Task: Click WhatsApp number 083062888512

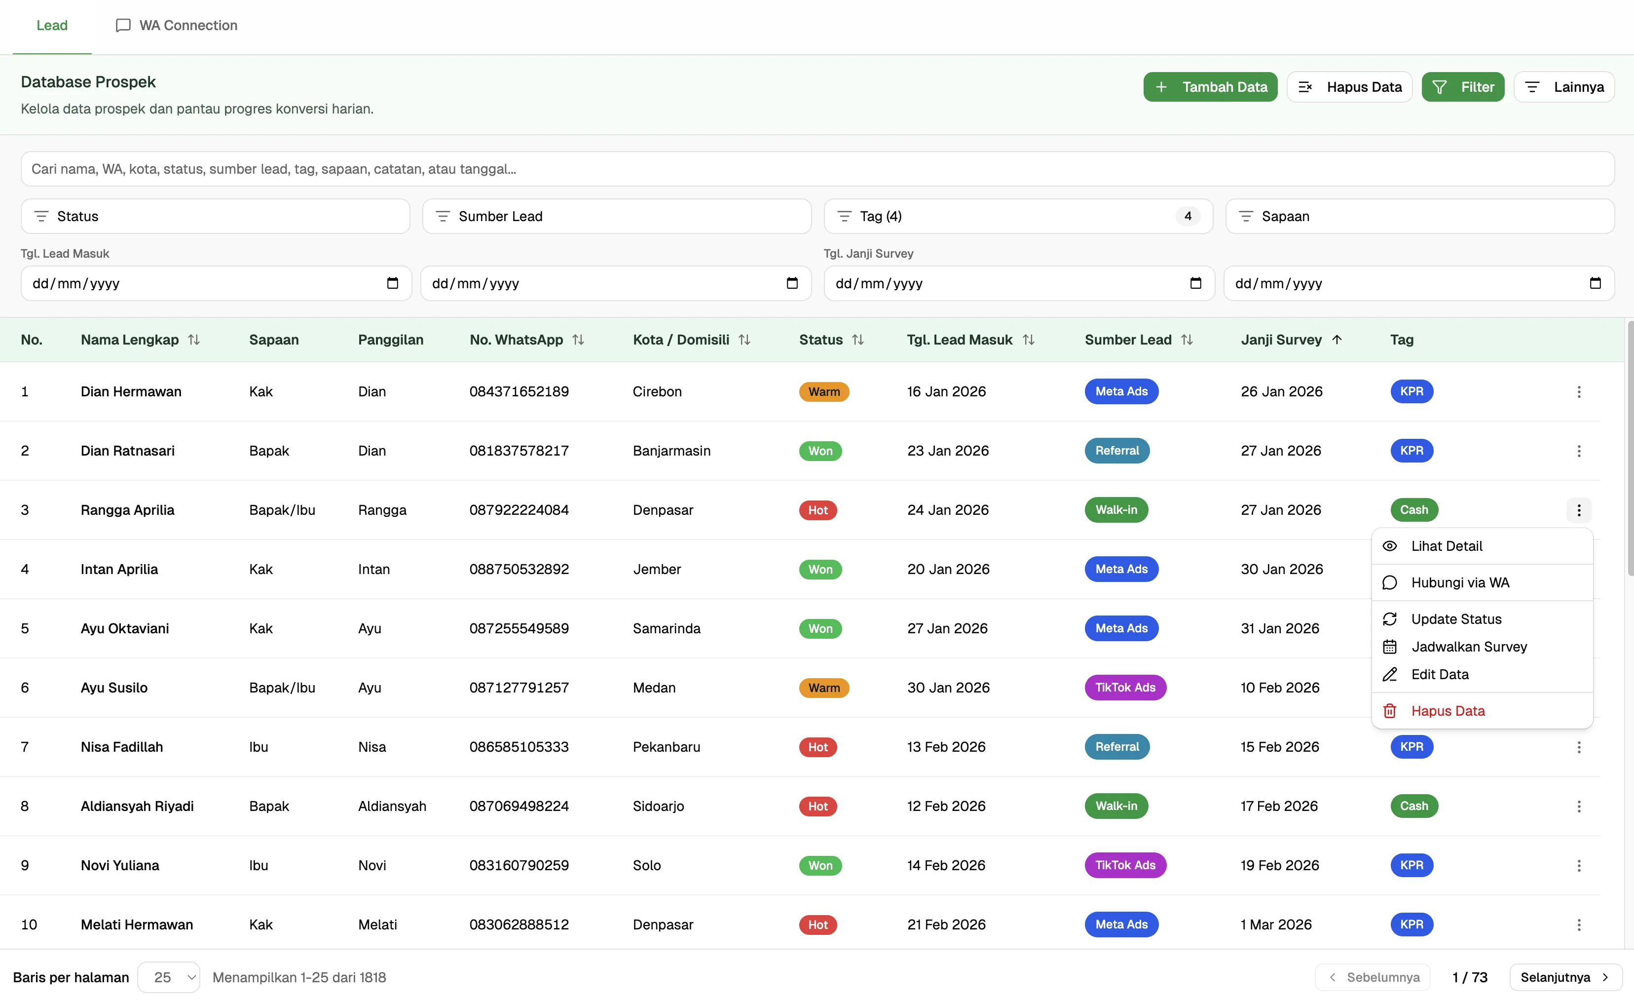Action: coord(519,925)
